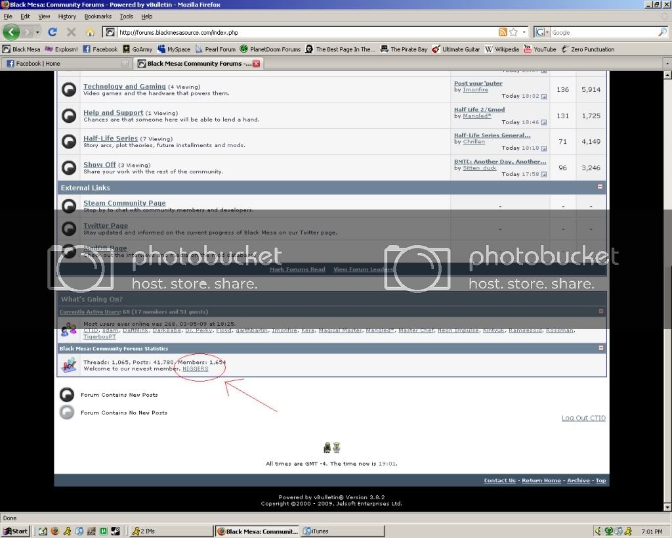The width and height of the screenshot is (672, 538).
Task: Open the Twitter Page link
Action: (x=106, y=225)
